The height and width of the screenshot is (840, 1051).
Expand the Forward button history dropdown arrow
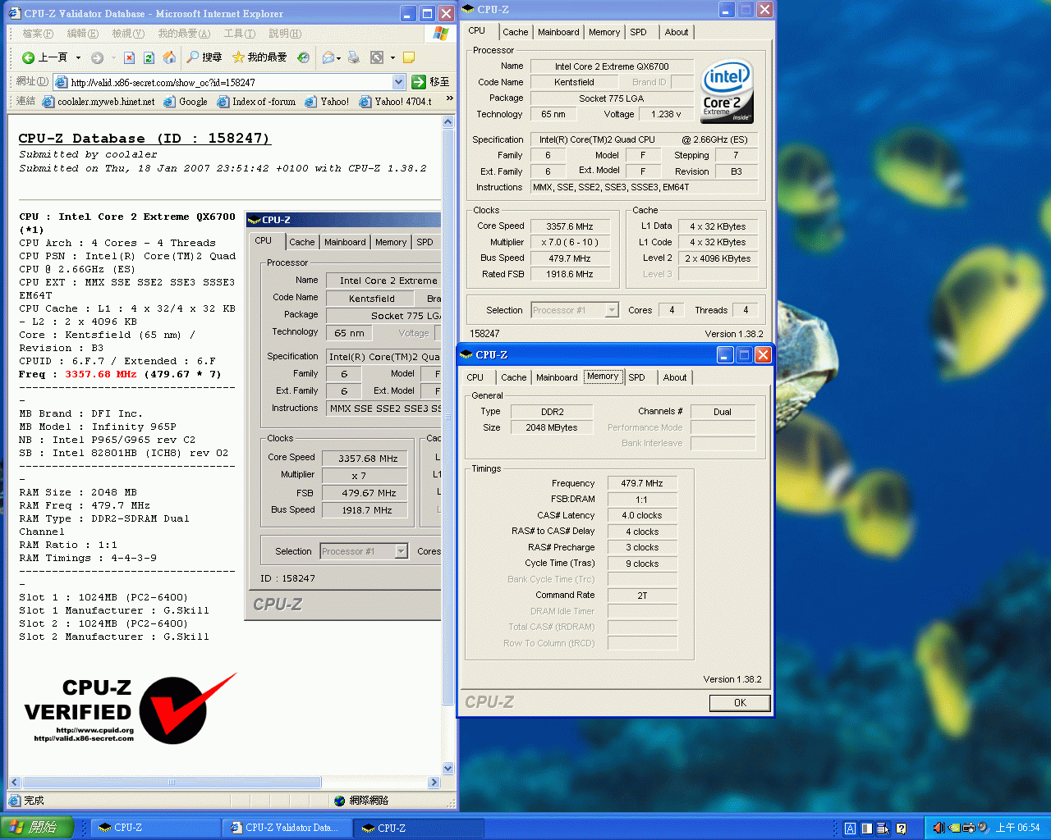113,57
